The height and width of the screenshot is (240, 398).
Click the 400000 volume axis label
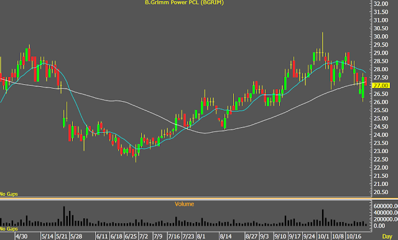pos(386,213)
